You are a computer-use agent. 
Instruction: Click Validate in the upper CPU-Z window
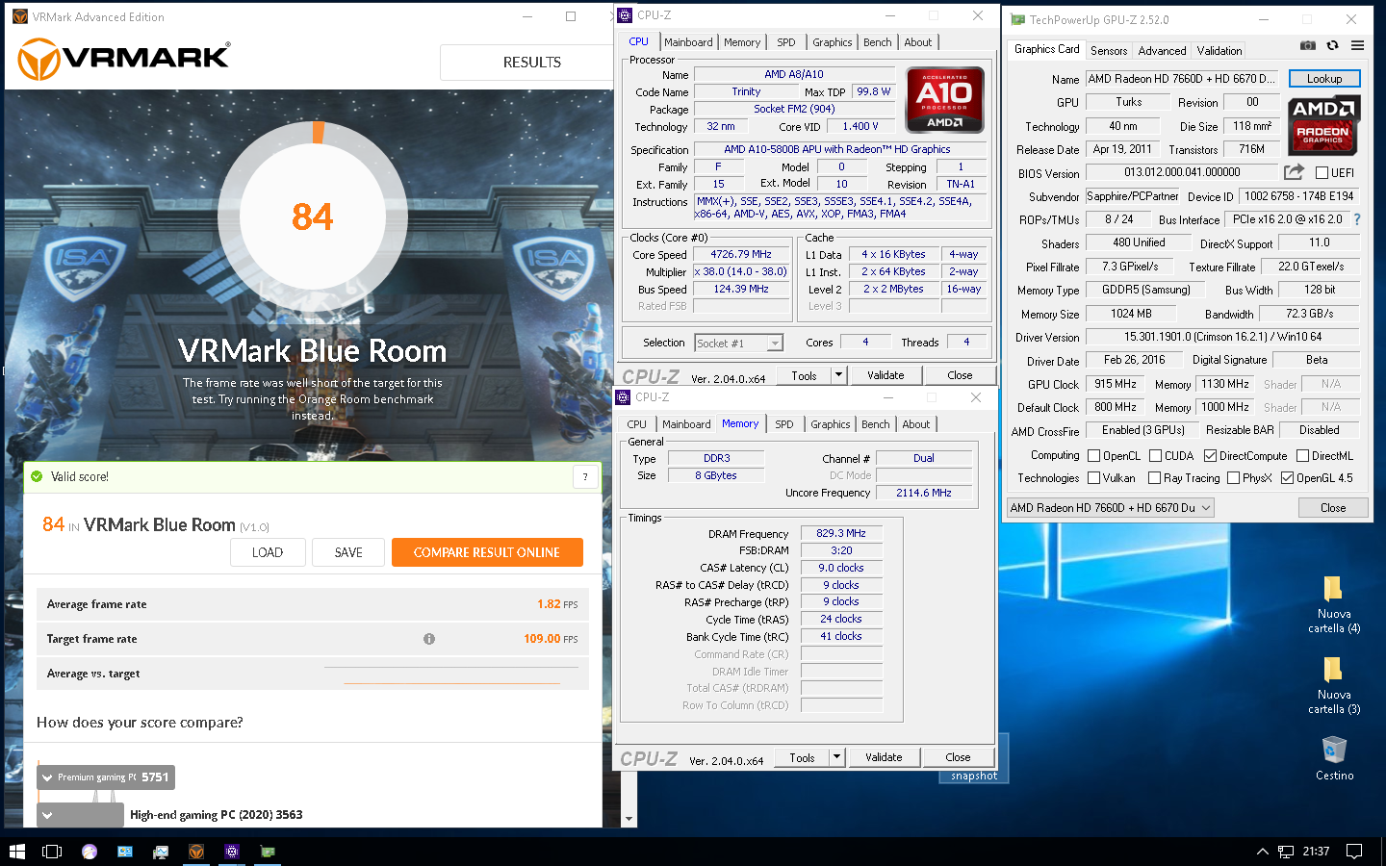tap(885, 375)
